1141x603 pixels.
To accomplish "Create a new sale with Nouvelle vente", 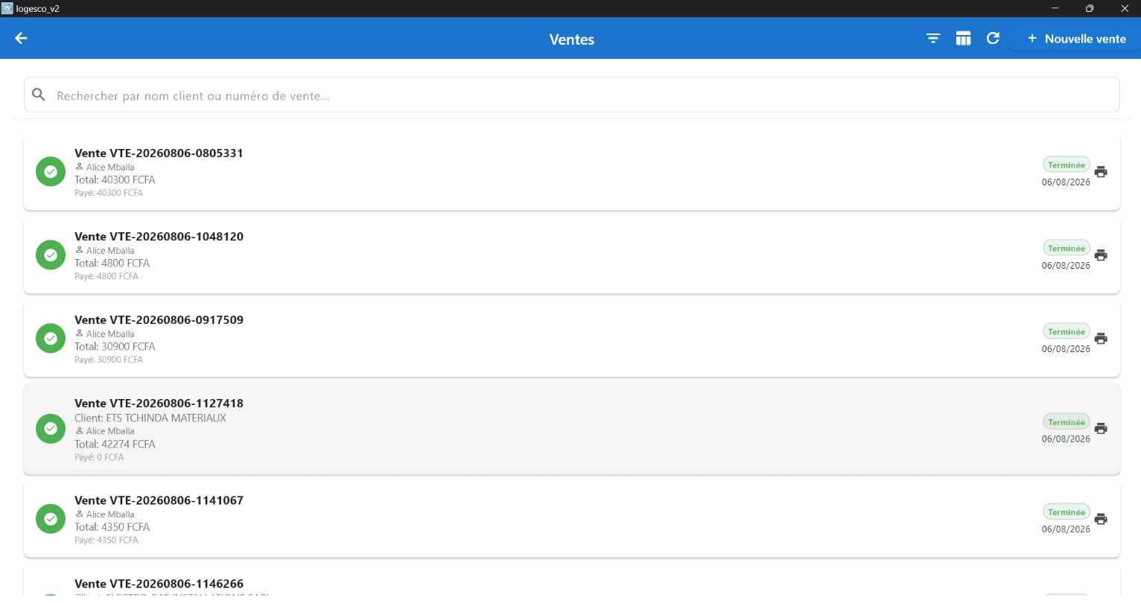I will click(1076, 39).
